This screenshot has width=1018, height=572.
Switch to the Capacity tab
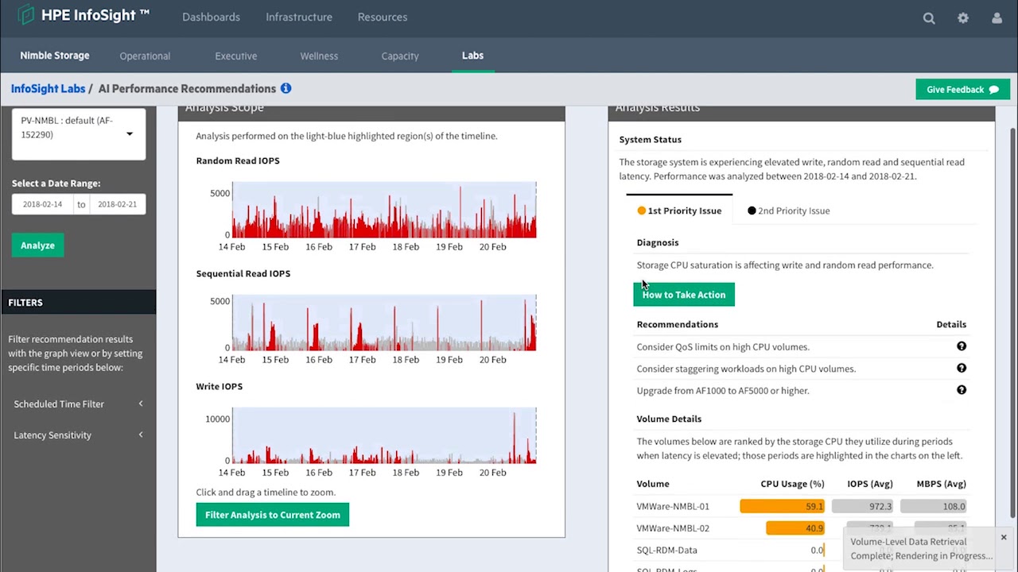click(399, 56)
